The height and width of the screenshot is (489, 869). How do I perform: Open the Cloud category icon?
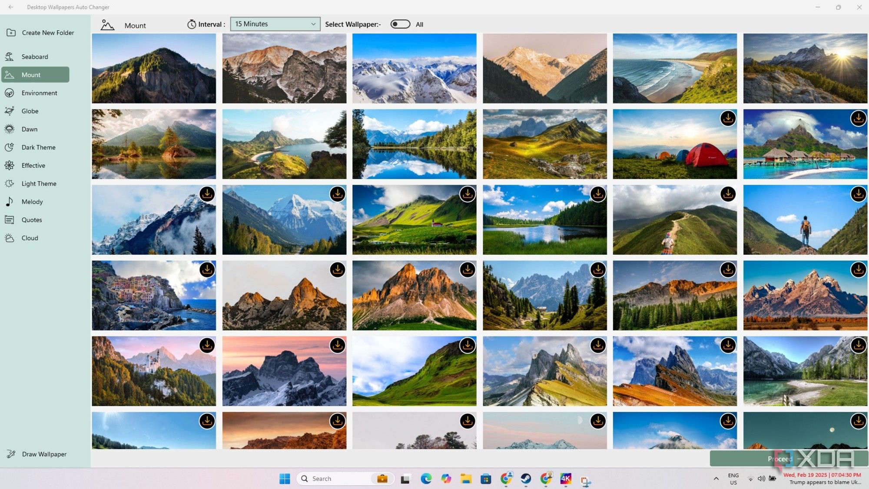click(x=10, y=238)
